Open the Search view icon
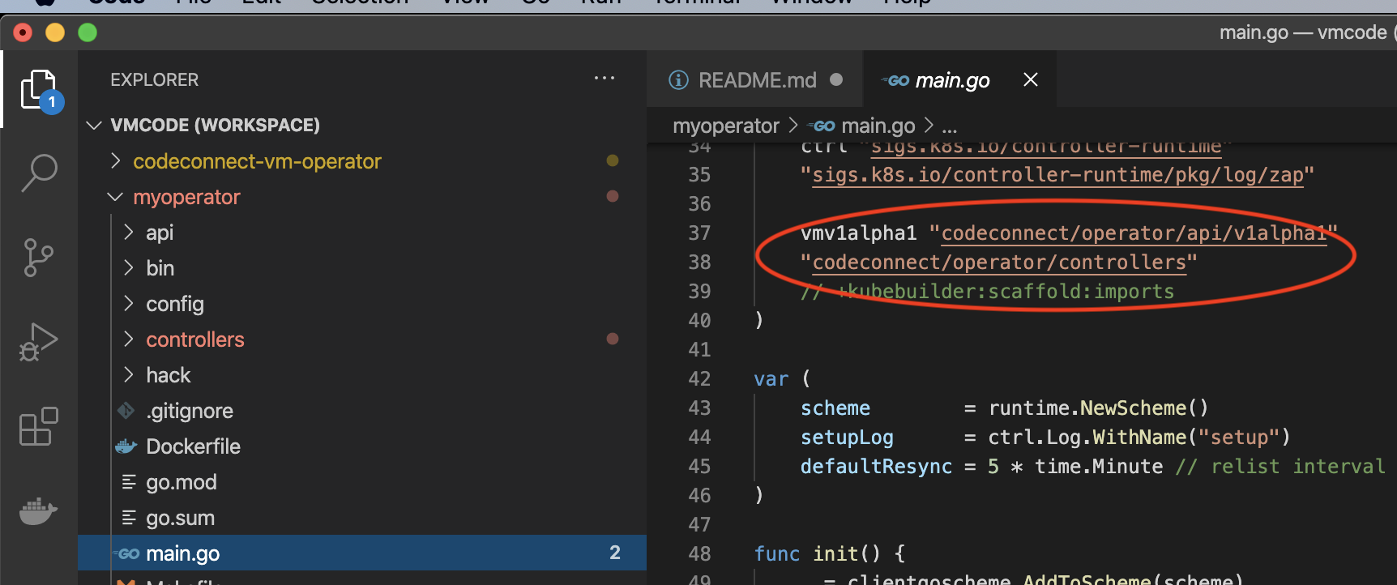The height and width of the screenshot is (585, 1397). point(39,173)
